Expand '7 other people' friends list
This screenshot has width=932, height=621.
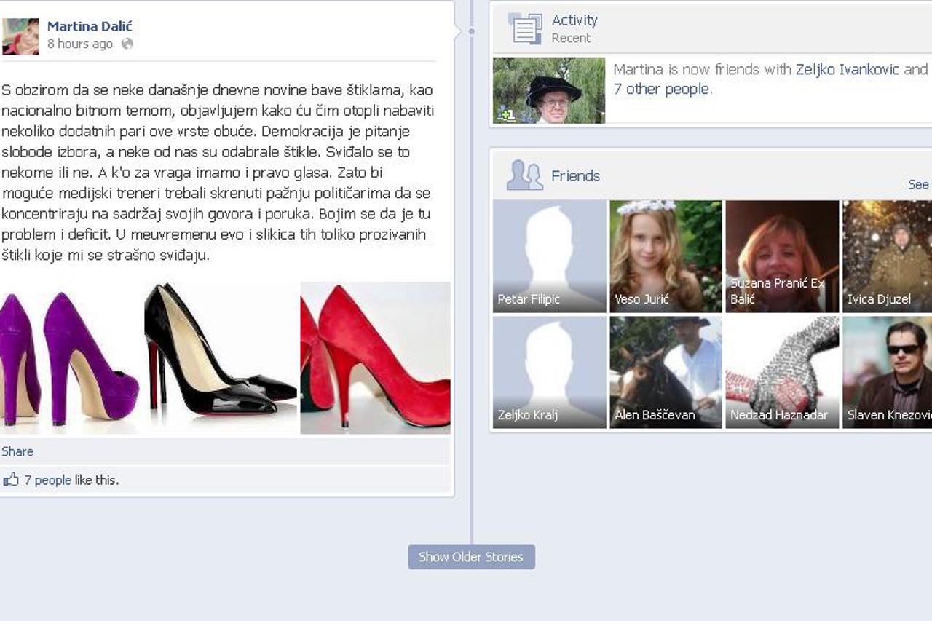661,89
